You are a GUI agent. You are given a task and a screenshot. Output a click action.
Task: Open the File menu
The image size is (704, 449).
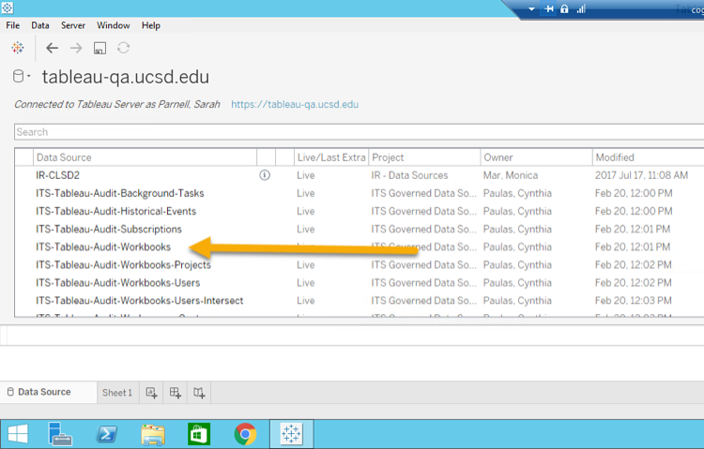(12, 25)
